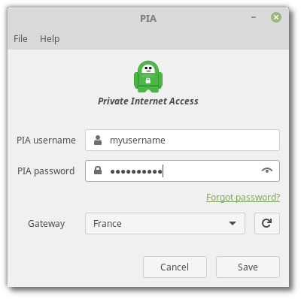Screen dimensions: 301x299
Task: Click the user icon in username field
Action: [98, 140]
